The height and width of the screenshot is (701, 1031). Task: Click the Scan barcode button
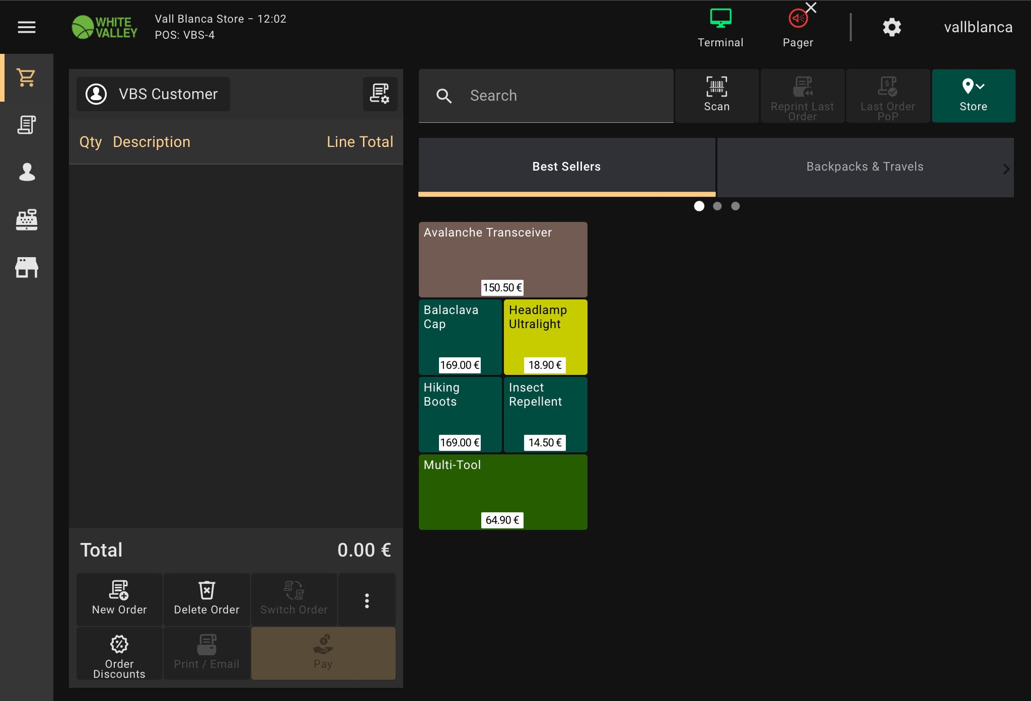[x=716, y=96]
